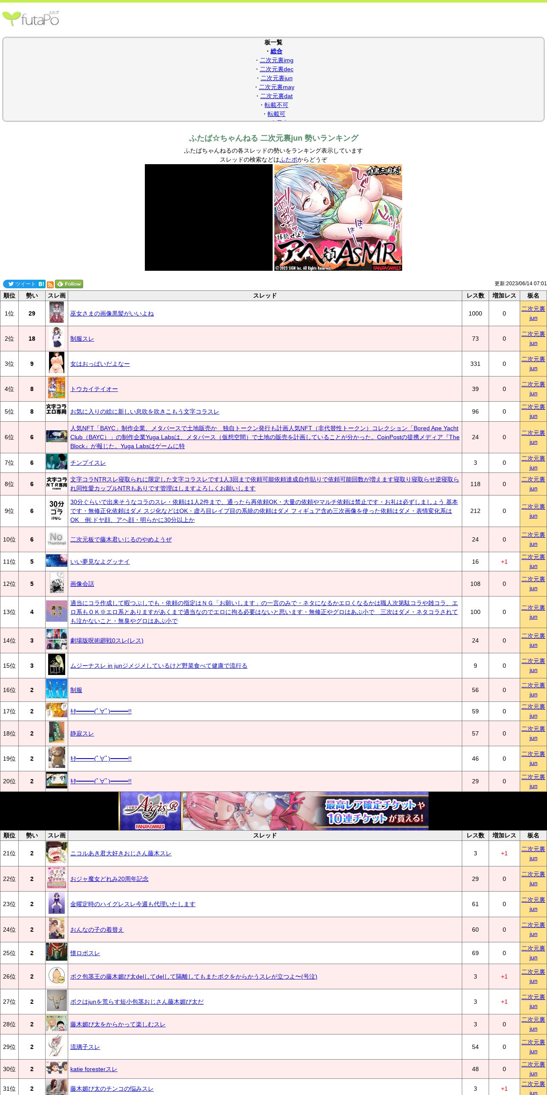The height and width of the screenshot is (1095, 547).
Task: Click thumbnail of トウカイテイオー thread
Action: [57, 388]
